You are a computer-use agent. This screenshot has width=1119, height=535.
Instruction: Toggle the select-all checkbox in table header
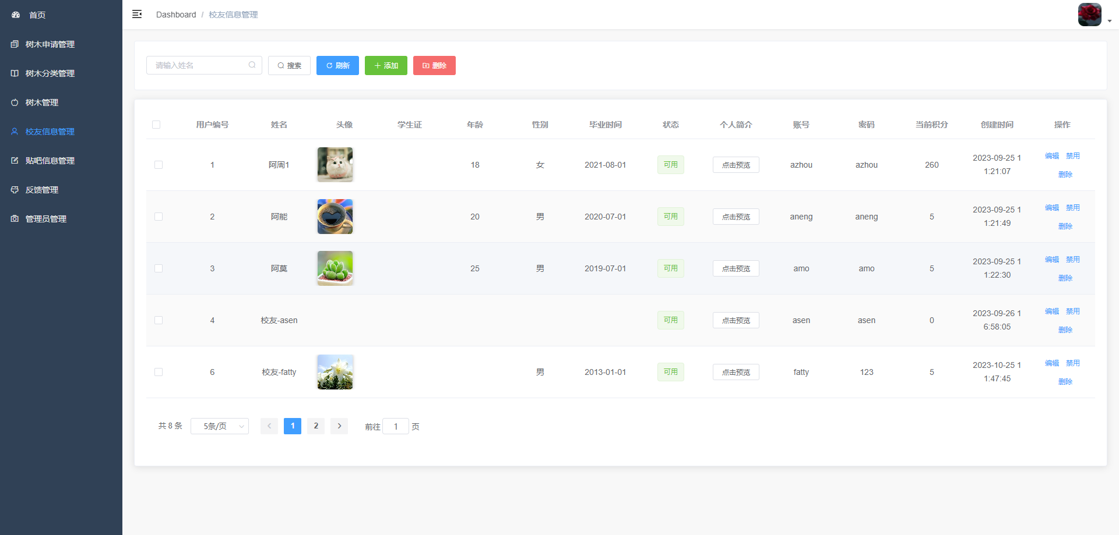[156, 125]
